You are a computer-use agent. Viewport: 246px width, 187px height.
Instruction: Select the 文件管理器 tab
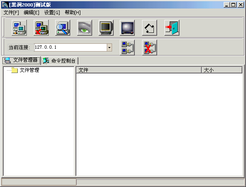(22, 60)
